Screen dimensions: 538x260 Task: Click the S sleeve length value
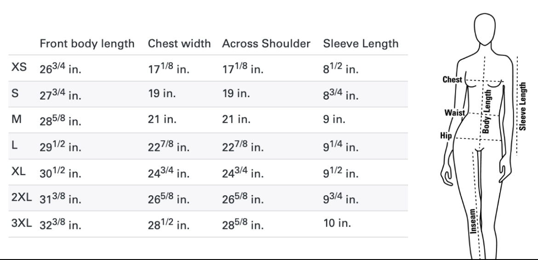pyautogui.click(x=341, y=95)
